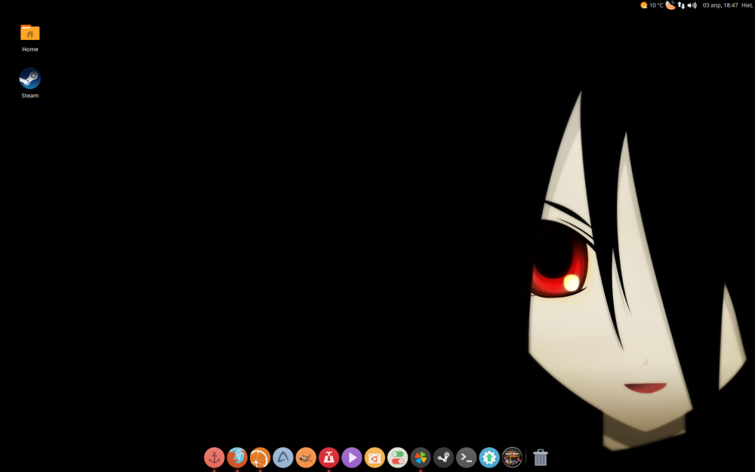The image size is (755, 472).
Task: Open the weather indicator showing 10 °C
Action: pyautogui.click(x=652, y=5)
